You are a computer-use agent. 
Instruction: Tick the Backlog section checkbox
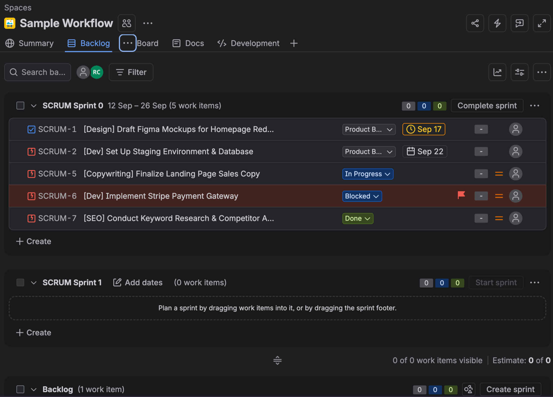(20, 389)
